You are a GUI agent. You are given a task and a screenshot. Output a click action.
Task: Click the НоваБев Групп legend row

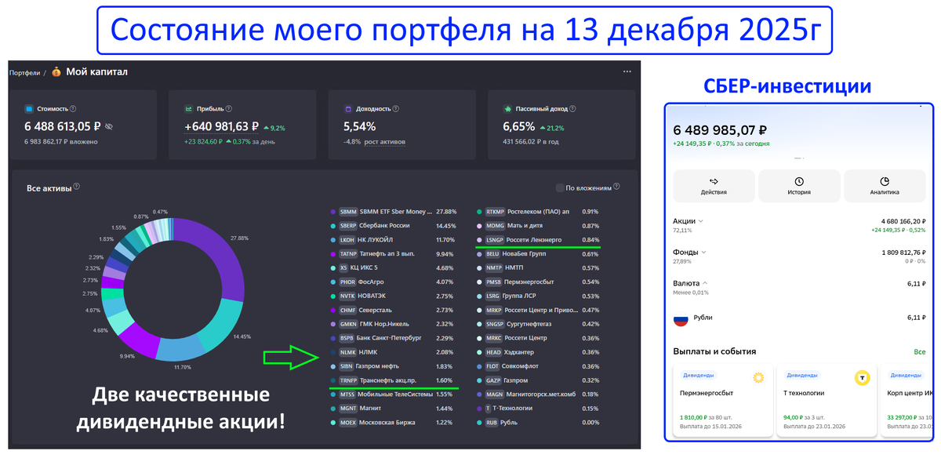pos(539,254)
